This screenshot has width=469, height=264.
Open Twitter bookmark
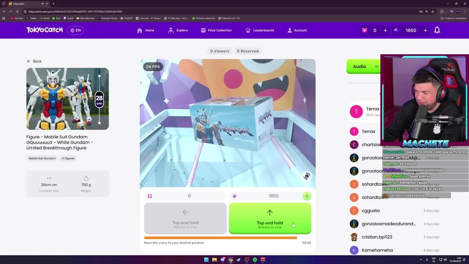tap(31, 18)
